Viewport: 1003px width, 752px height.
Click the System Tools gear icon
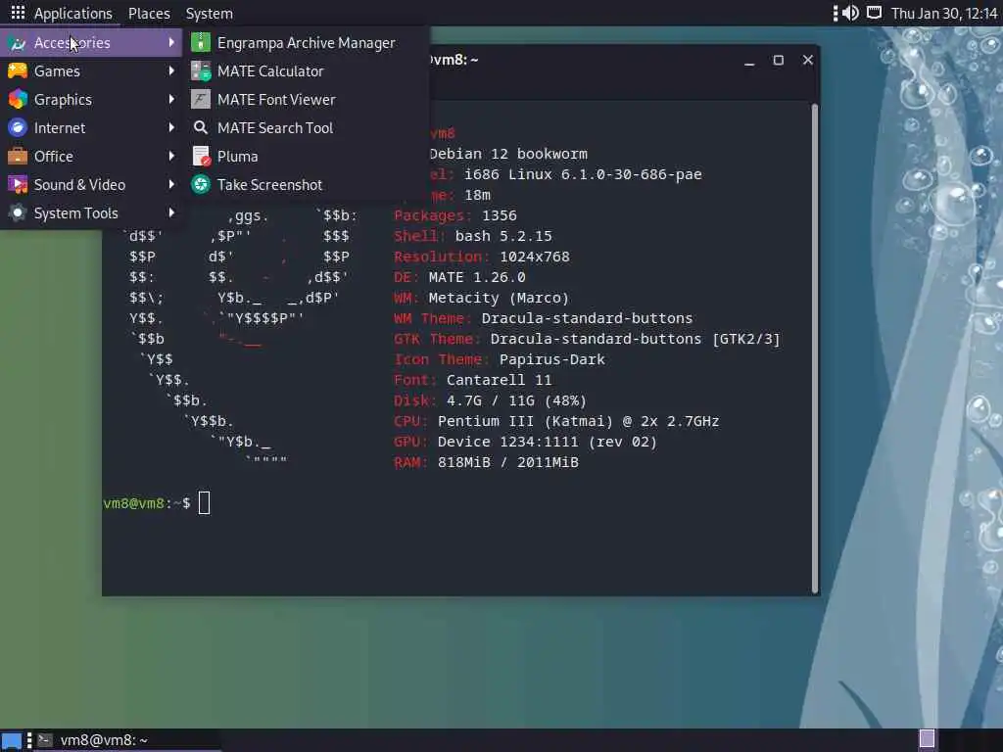[18, 212]
